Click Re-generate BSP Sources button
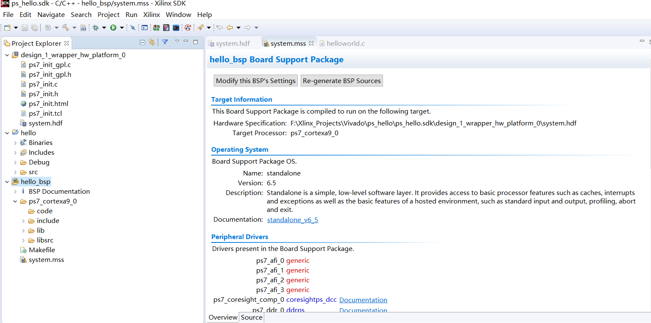The height and width of the screenshot is (323, 651). [342, 81]
